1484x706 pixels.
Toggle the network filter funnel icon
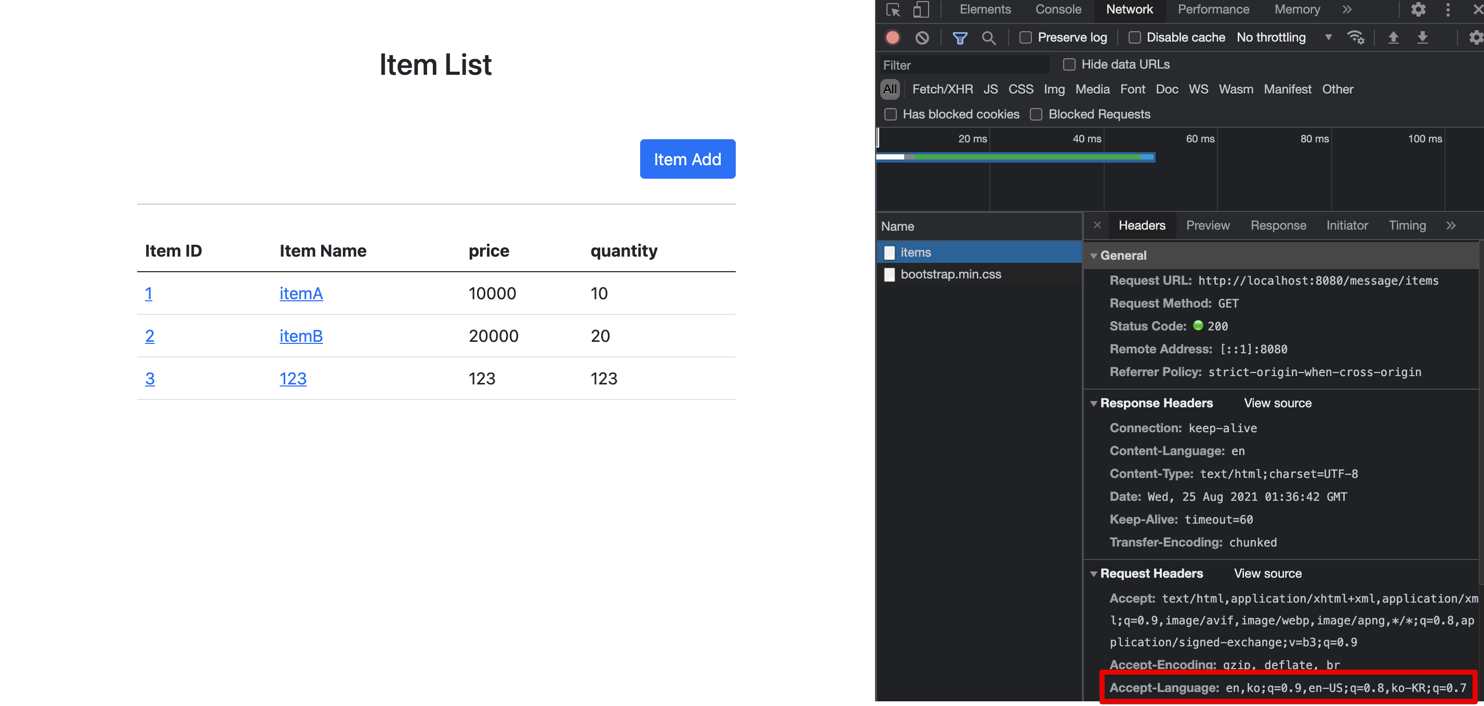coord(960,37)
